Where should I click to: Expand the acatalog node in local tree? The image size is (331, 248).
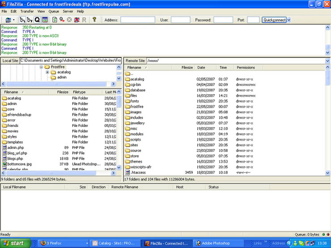[47, 72]
